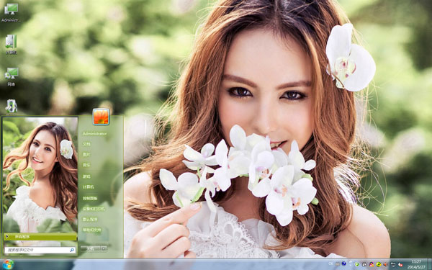The width and height of the screenshot is (432, 270).
Task: Click the keyboard icon in system tray
Action: click(337, 264)
